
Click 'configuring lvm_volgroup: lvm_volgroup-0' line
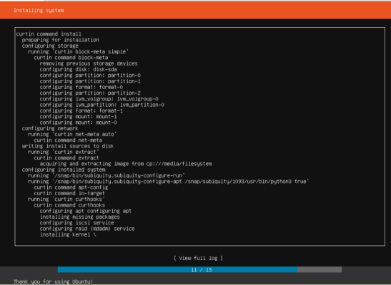point(99,99)
